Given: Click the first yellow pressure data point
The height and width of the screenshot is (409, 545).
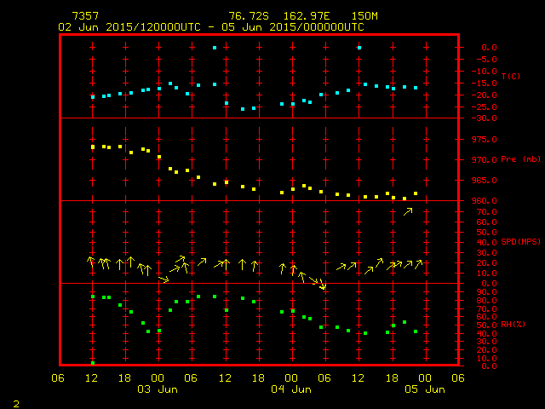Looking at the screenshot, I should click(x=93, y=147).
